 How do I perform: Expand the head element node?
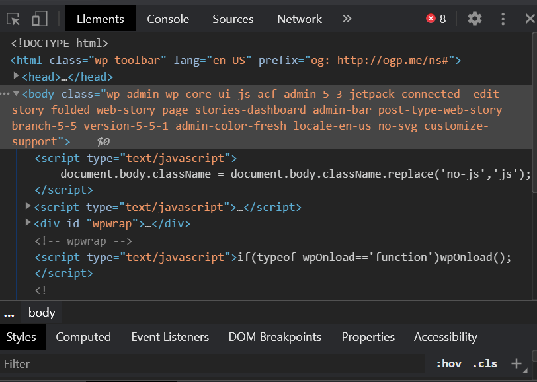click(16, 76)
